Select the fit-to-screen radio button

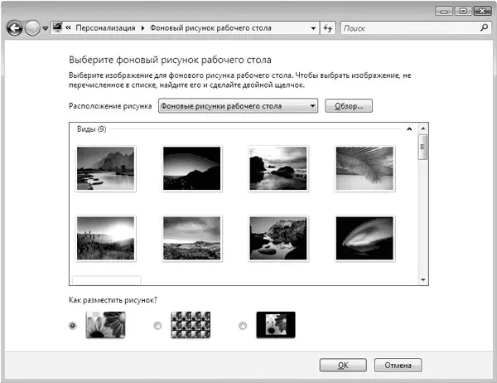pos(73,326)
